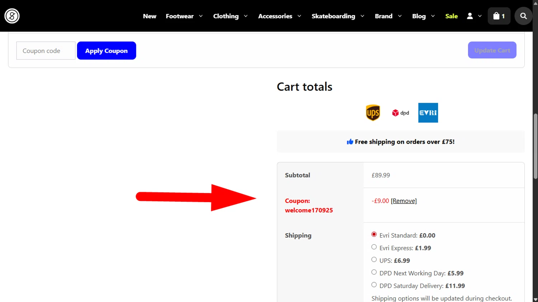The height and width of the screenshot is (302, 538).
Task: Open the search magnifier icon
Action: click(x=523, y=16)
